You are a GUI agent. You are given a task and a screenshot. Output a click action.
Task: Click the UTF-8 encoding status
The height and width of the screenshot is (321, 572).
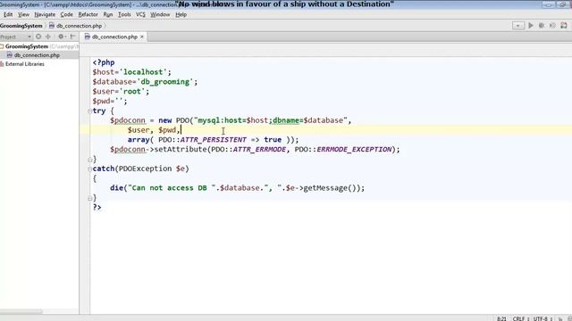pos(542,318)
